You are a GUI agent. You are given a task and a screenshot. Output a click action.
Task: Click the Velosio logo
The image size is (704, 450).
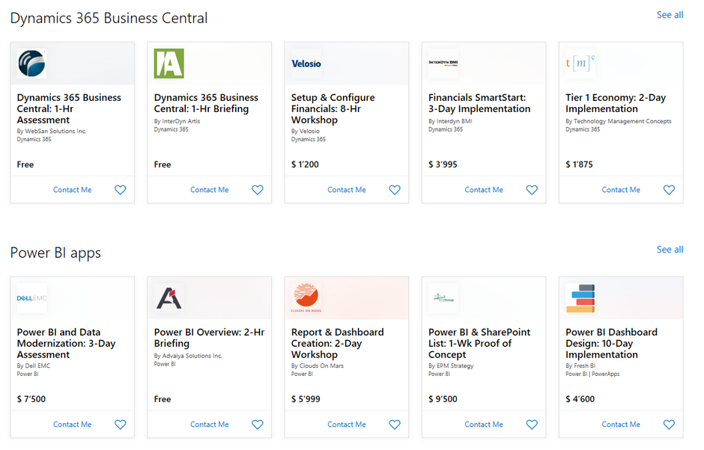point(306,64)
